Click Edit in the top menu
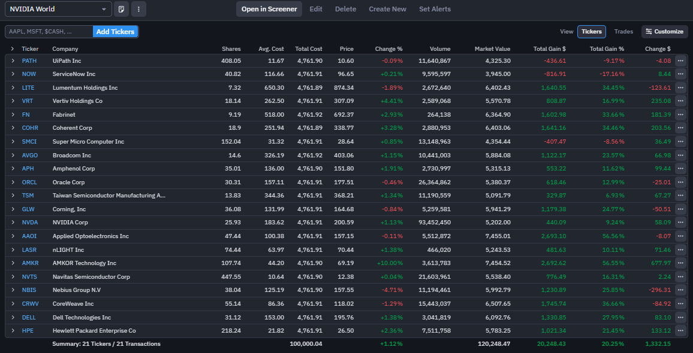Screen dimensions: 693x353 click(315, 9)
